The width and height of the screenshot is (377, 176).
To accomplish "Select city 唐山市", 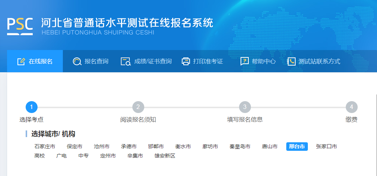I will 270,147.
